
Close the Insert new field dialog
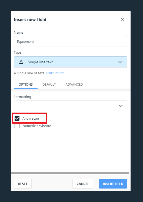point(122,19)
